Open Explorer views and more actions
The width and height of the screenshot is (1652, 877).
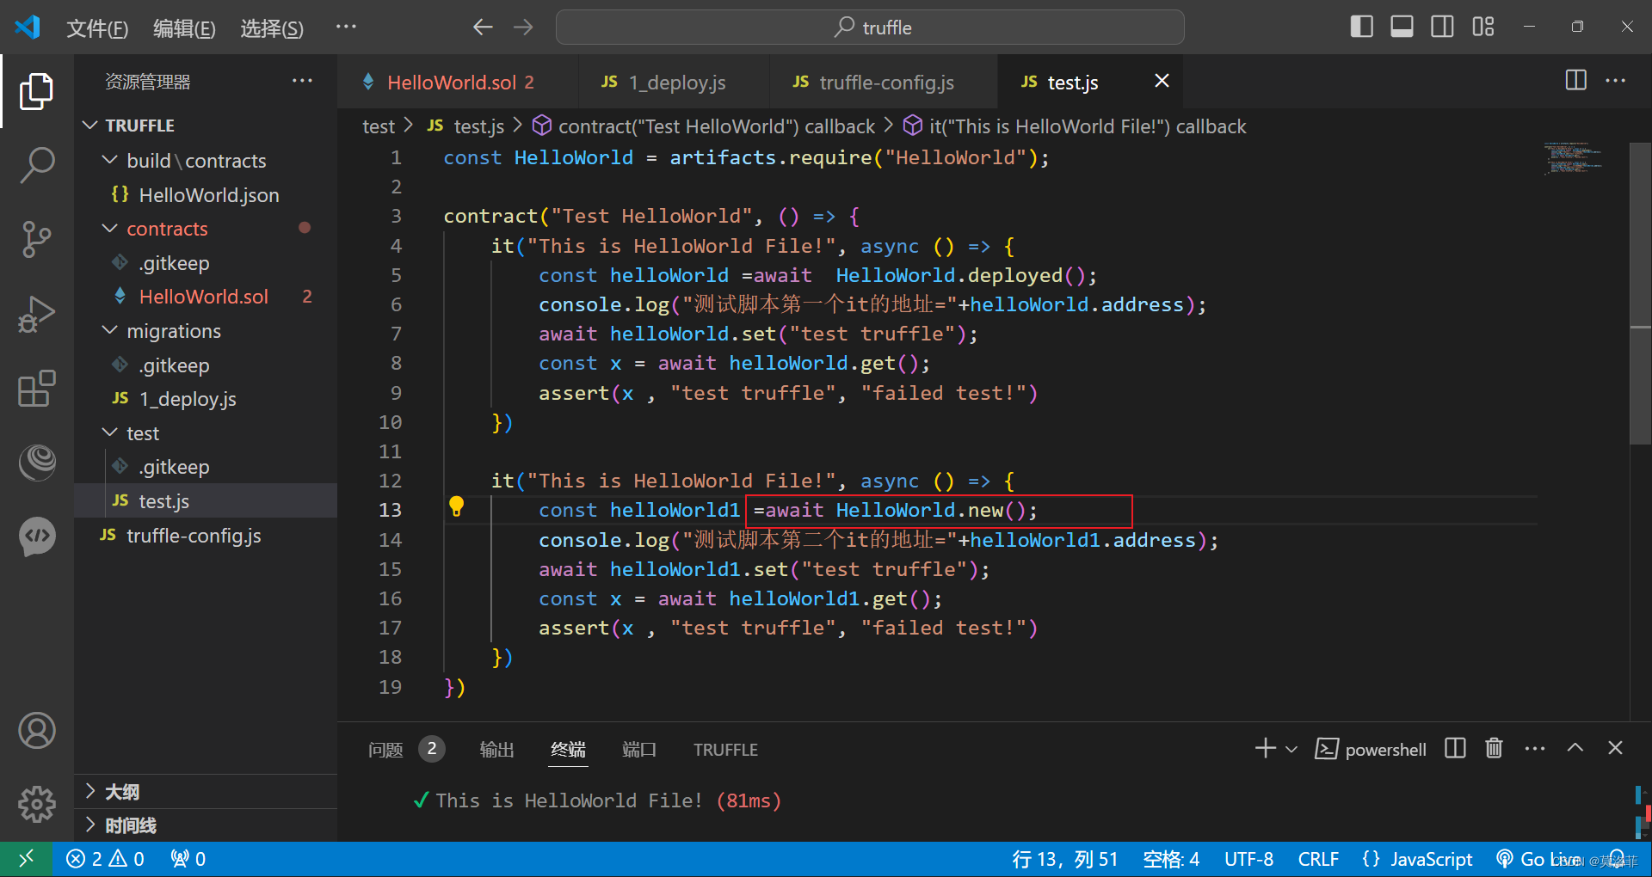point(302,81)
